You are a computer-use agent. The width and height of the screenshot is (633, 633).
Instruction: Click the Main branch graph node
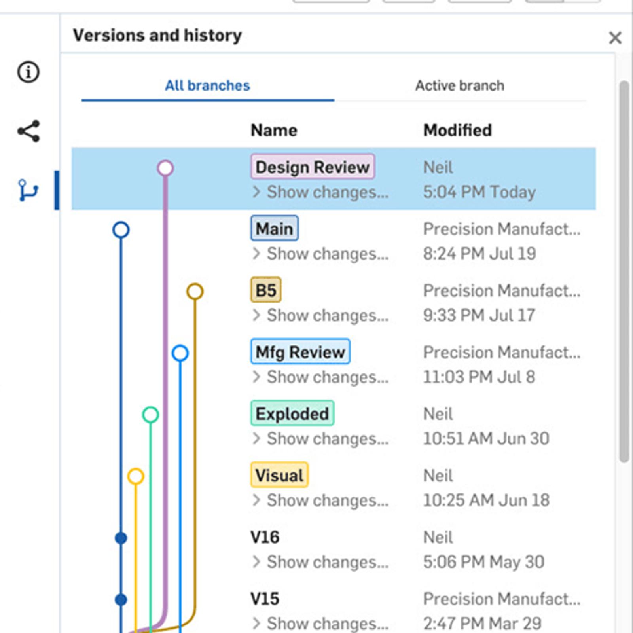tap(121, 230)
